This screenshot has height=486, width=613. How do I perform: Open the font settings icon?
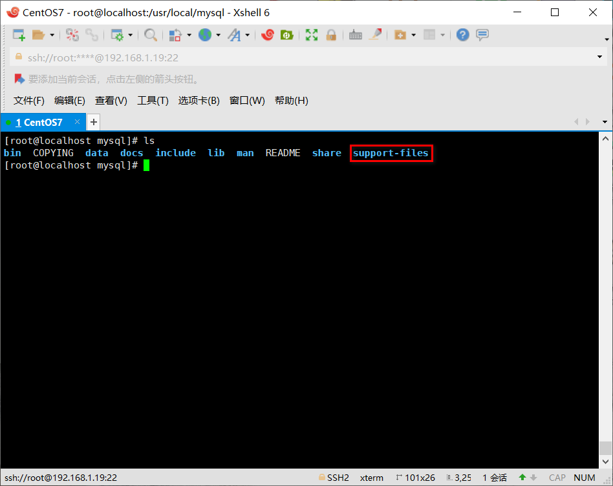[235, 35]
